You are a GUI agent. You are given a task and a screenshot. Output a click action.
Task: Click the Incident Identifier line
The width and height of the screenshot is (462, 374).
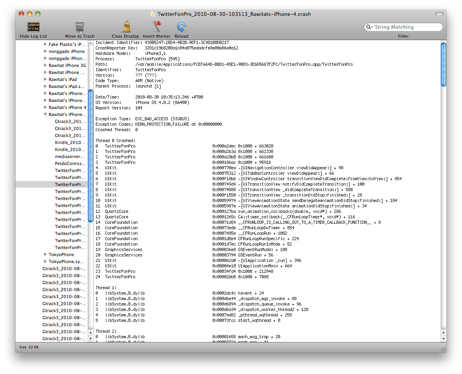(x=162, y=43)
